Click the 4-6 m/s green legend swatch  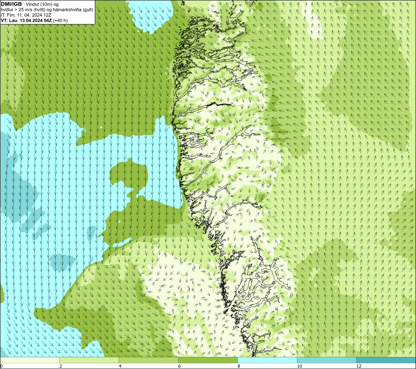coord(149,360)
